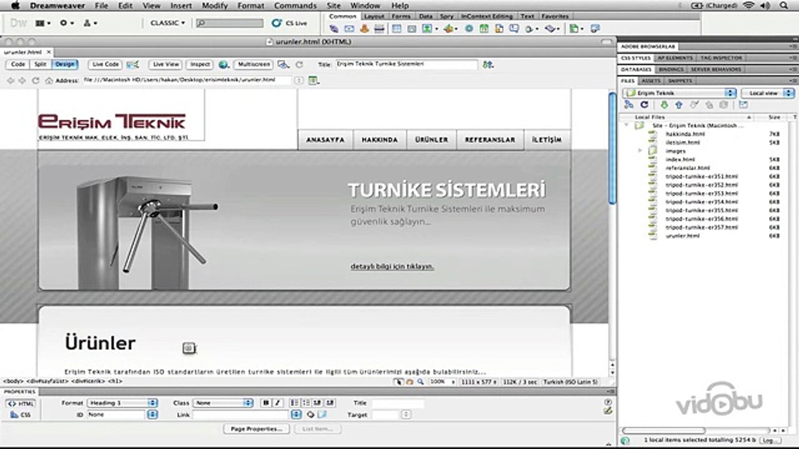The image size is (799, 449).
Task: Open the Erişim Teknik site dropdown
Action: pos(679,93)
